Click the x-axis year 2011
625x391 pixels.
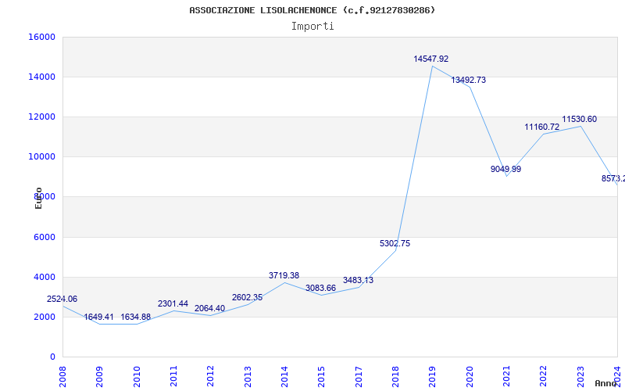click(173, 377)
